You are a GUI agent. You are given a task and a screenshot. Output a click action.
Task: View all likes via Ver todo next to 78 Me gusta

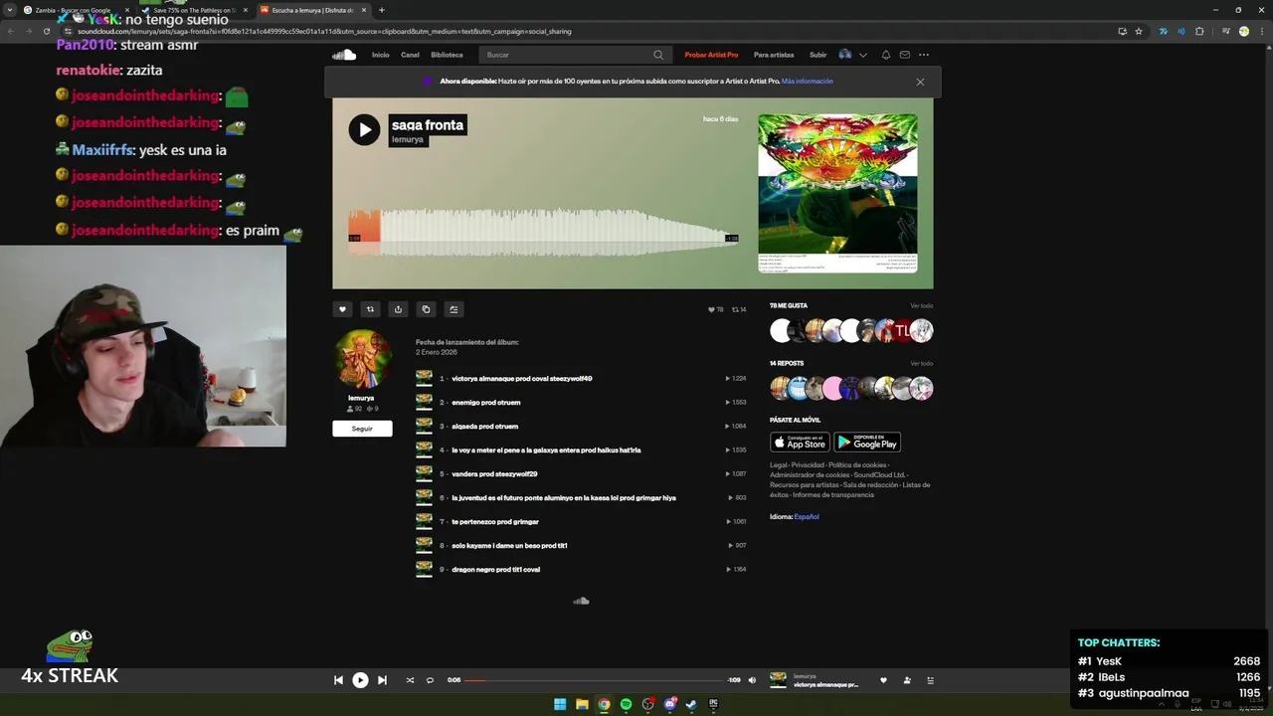point(921,306)
